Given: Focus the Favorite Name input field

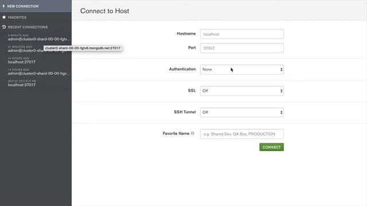Looking at the screenshot, I should click(x=242, y=134).
